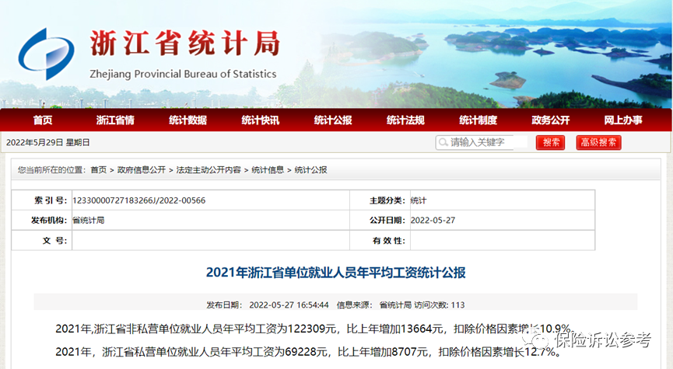Image resolution: width=673 pixels, height=369 pixels.
Task: Click the 2022年5月29日 星期日 date text
Action: 48,143
